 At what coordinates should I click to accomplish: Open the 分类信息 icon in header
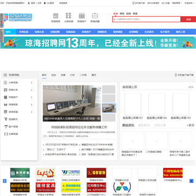pyautogui.click(x=69, y=16)
